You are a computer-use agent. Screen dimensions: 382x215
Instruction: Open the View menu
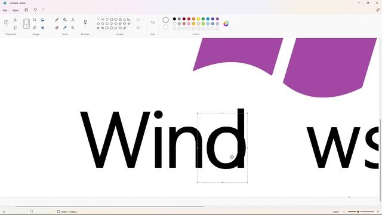[16, 11]
